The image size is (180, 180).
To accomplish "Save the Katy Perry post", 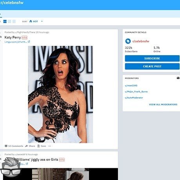I will tap(42, 146).
